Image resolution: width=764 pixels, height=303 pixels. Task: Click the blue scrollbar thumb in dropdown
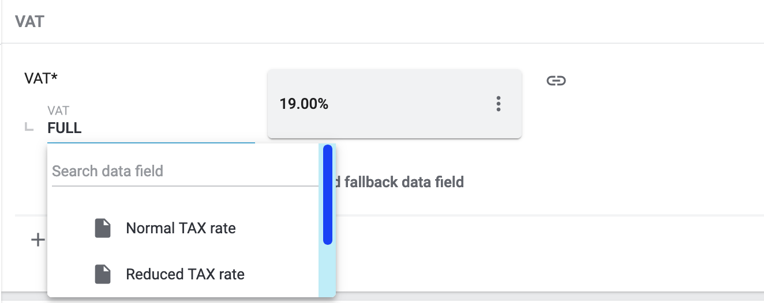(327, 195)
